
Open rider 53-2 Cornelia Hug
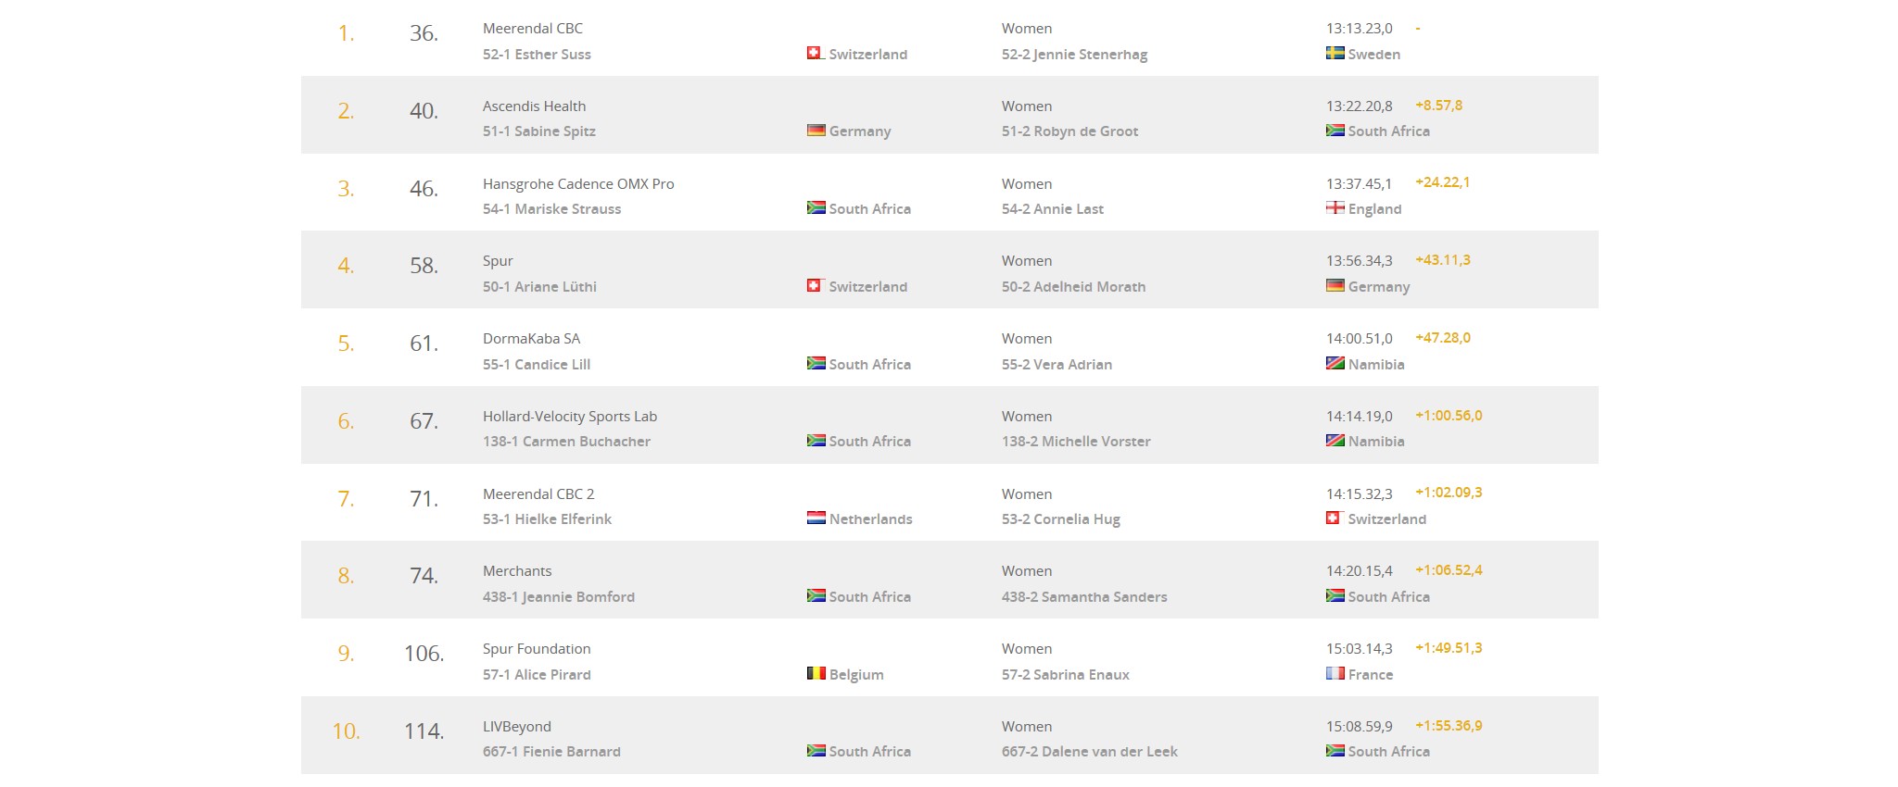pos(1060,519)
